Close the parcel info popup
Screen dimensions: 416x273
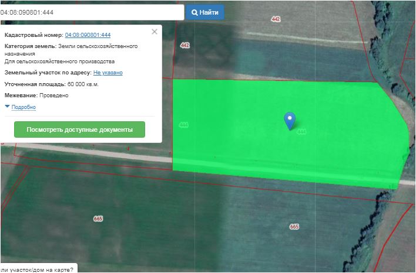(x=155, y=32)
